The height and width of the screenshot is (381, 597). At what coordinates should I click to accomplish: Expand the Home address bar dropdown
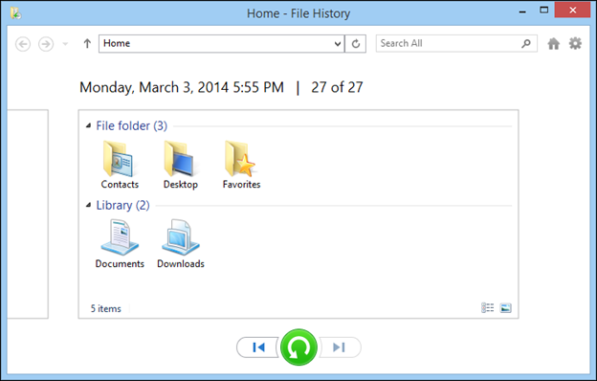338,44
